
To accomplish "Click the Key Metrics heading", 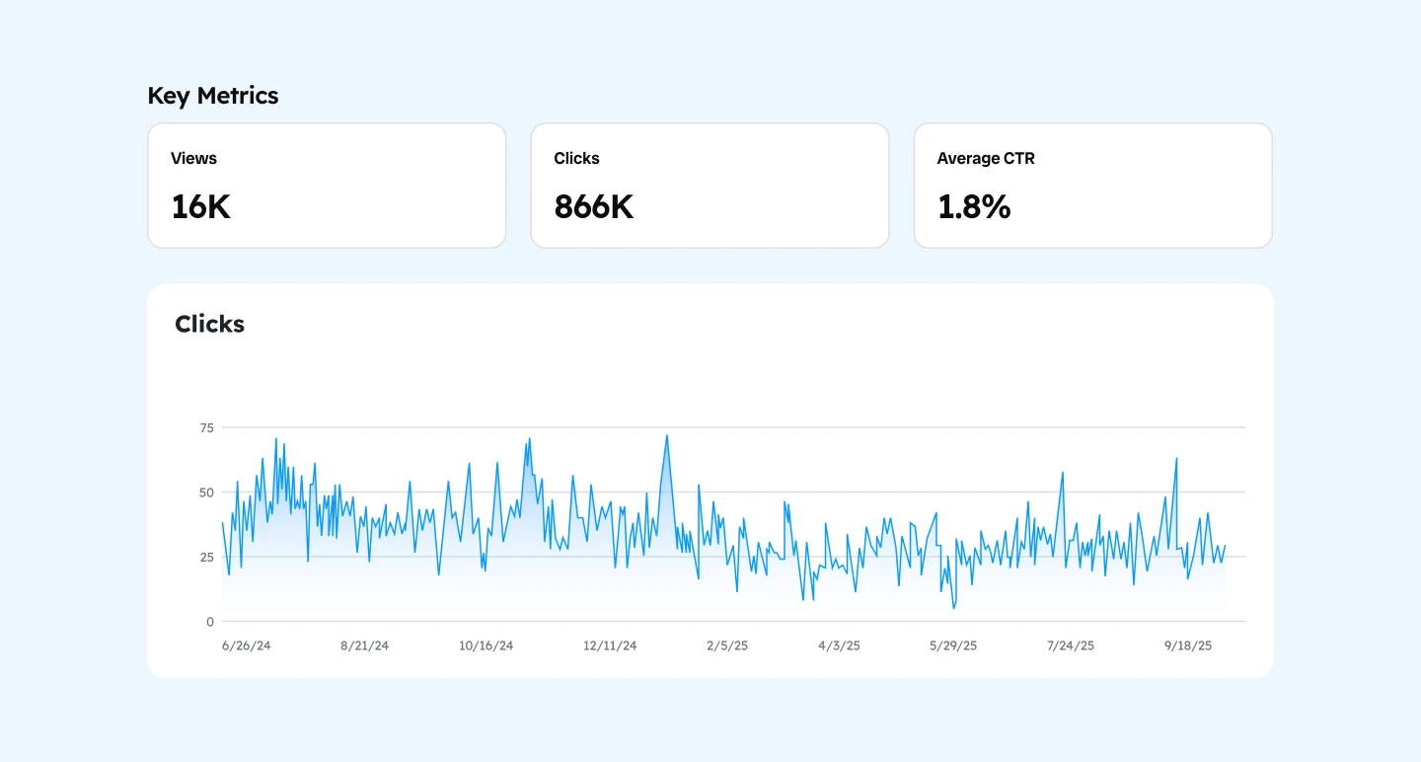I will (x=213, y=96).
